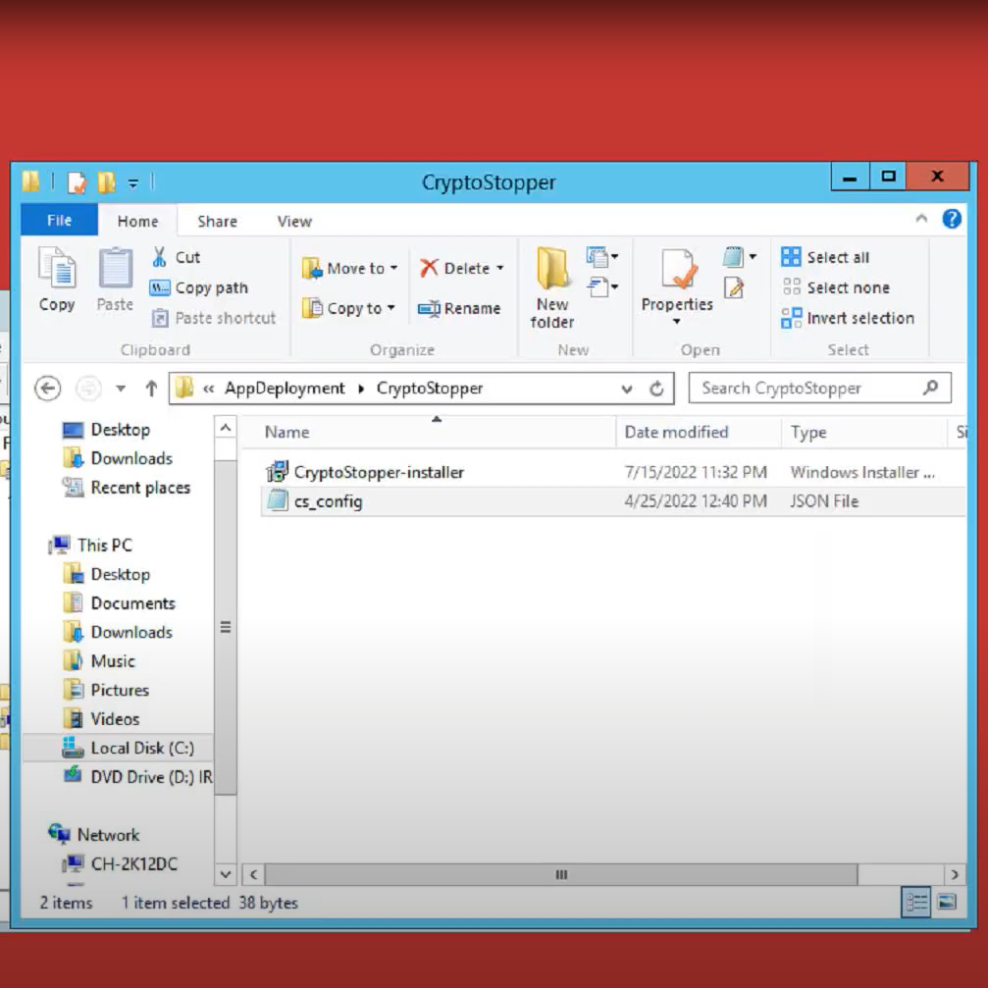The image size is (988, 988).
Task: Open Music folder in sidebar
Action: pos(99,661)
